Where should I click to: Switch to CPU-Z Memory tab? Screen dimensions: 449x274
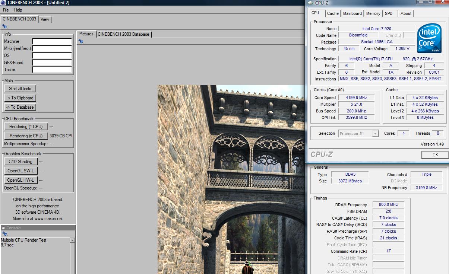coord(373,13)
